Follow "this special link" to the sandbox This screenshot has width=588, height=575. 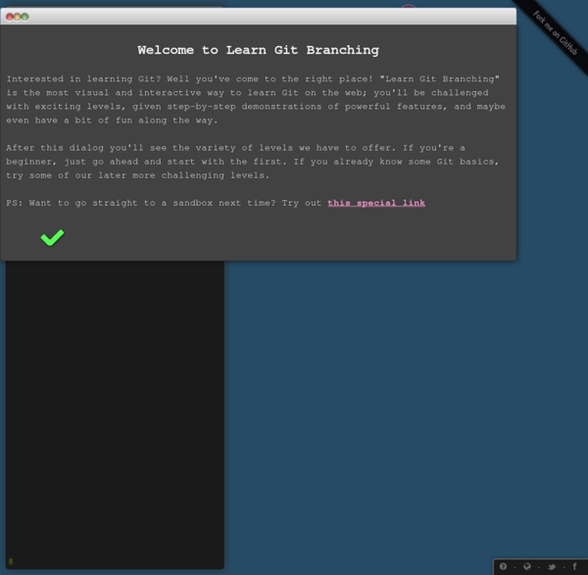coord(376,203)
